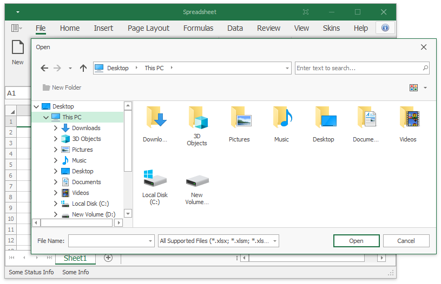Expand the Downloads tree node

click(56, 128)
